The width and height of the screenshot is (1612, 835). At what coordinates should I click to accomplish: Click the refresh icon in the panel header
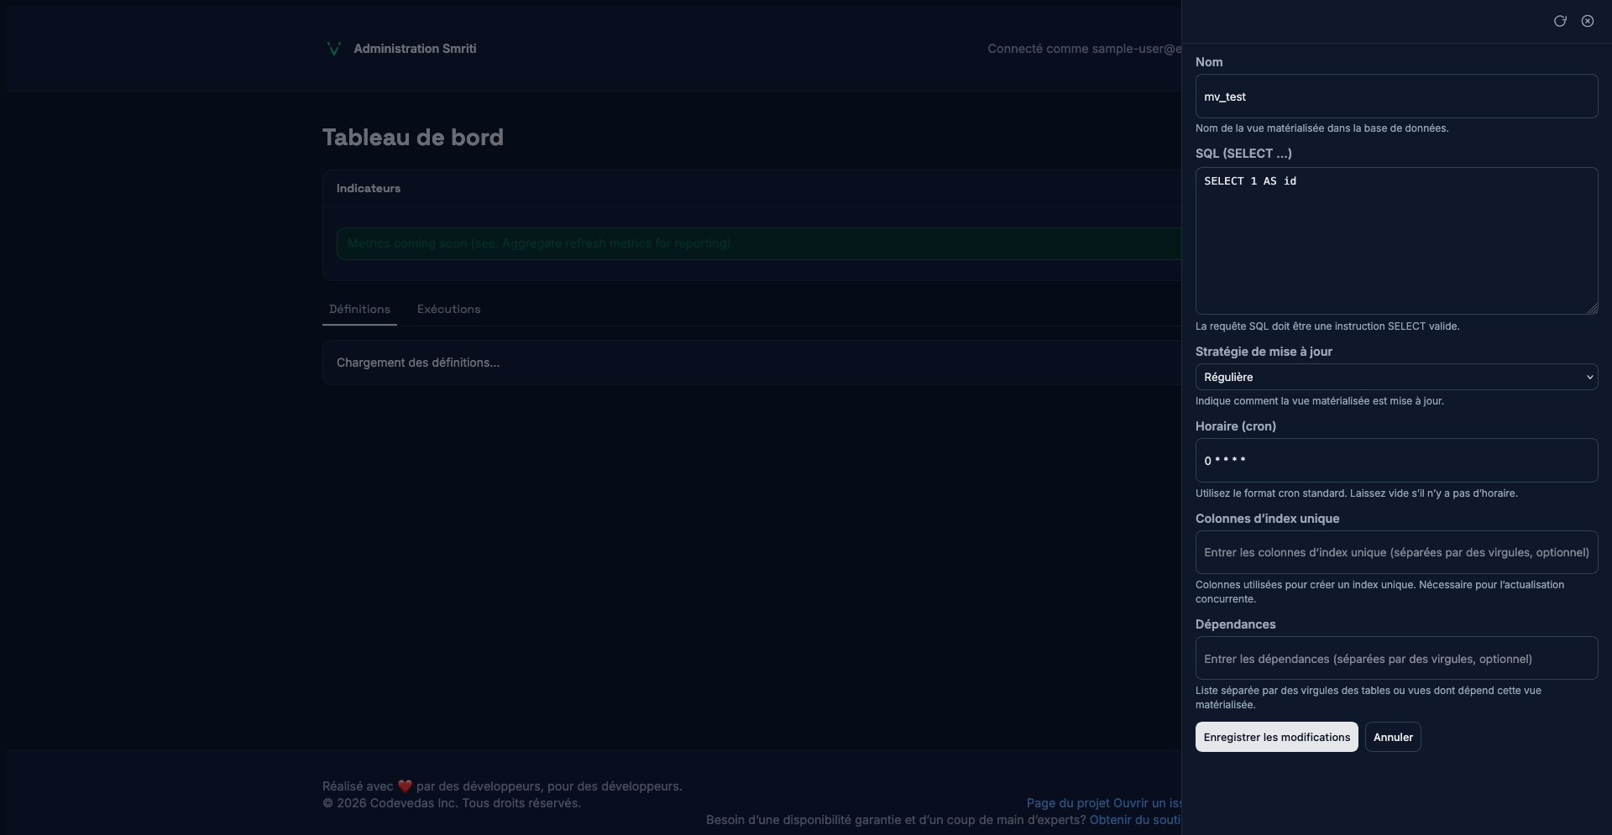pos(1560,21)
